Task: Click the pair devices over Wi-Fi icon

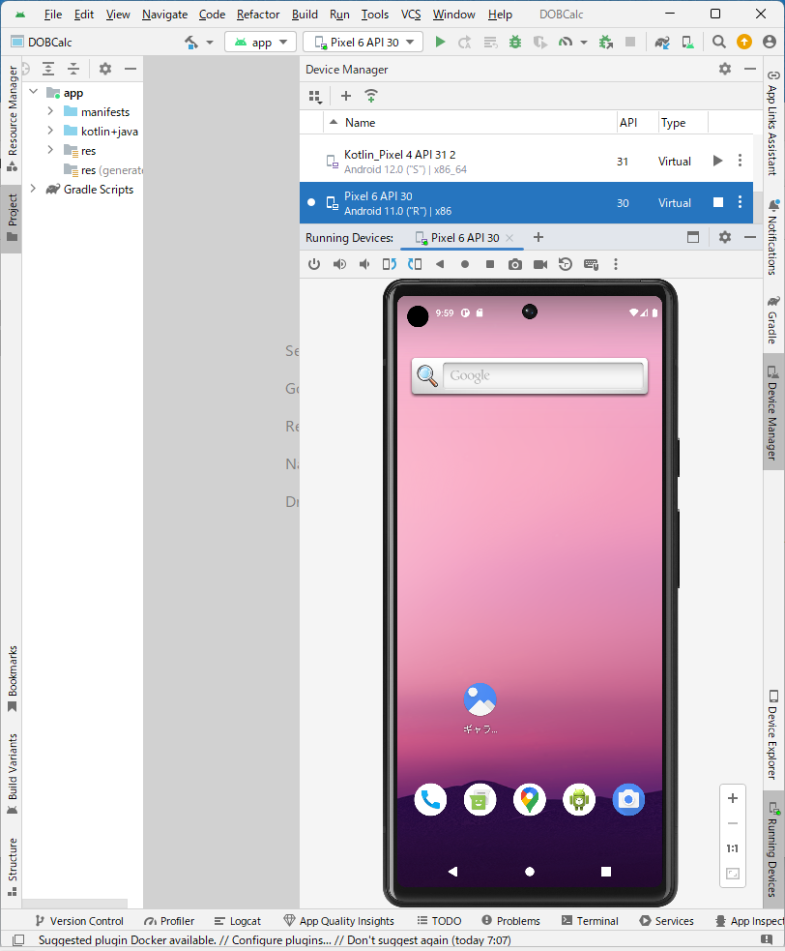Action: click(371, 96)
